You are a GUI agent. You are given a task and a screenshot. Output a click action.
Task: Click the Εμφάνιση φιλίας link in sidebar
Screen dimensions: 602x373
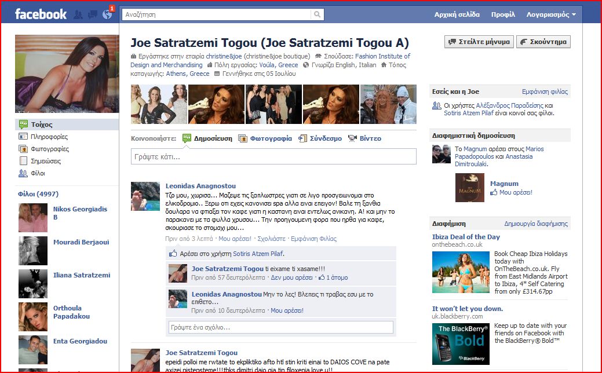click(x=545, y=92)
